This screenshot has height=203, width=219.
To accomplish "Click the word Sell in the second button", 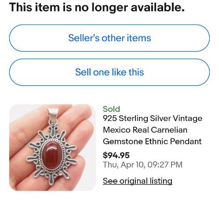I will (83, 72).
